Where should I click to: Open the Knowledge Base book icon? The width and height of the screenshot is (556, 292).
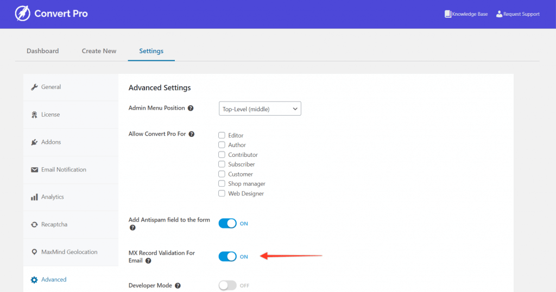tap(448, 14)
